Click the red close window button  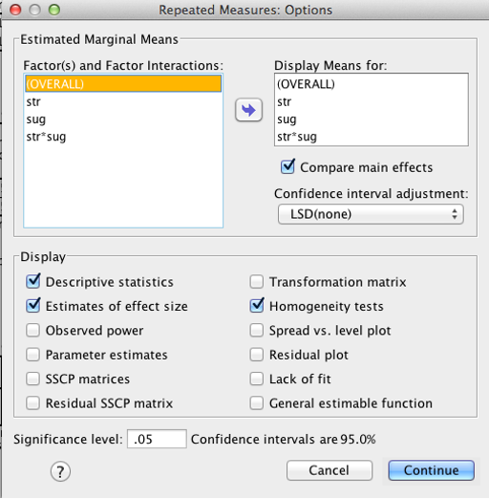(x=15, y=10)
